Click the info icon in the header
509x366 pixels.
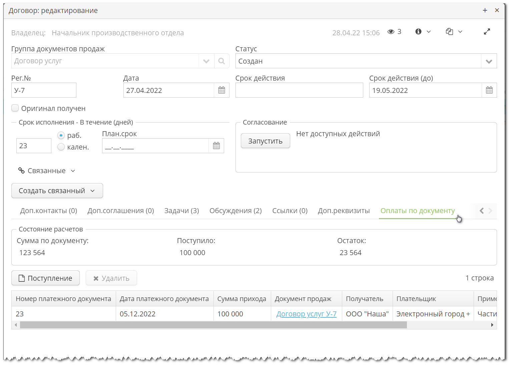click(418, 31)
